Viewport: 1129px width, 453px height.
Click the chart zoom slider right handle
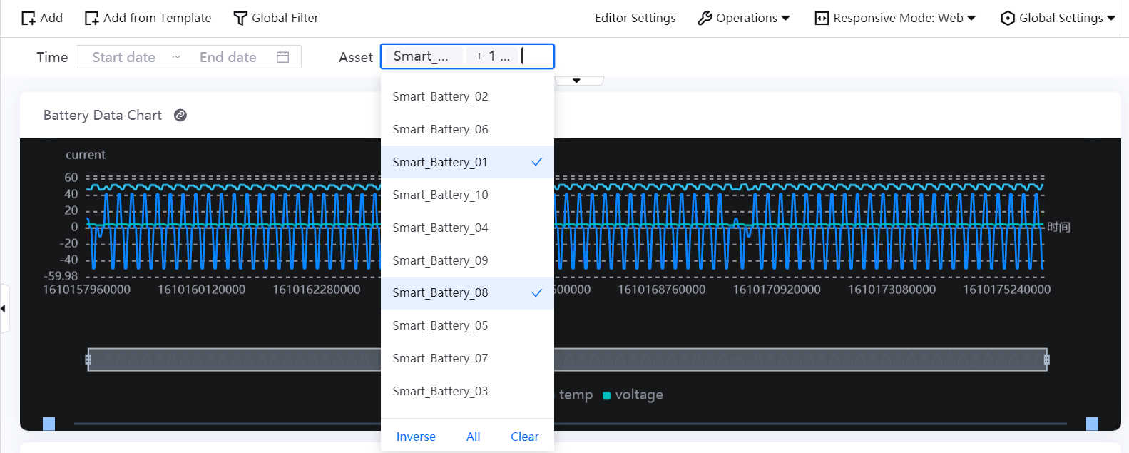point(1046,360)
